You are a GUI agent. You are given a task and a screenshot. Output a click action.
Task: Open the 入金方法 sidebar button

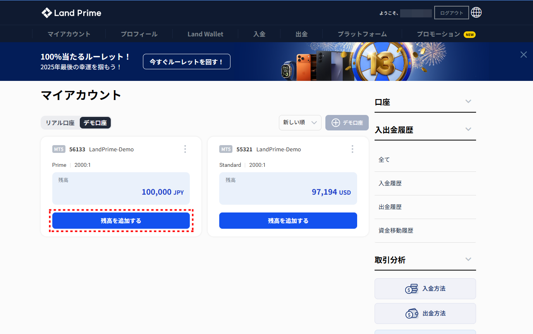(425, 289)
